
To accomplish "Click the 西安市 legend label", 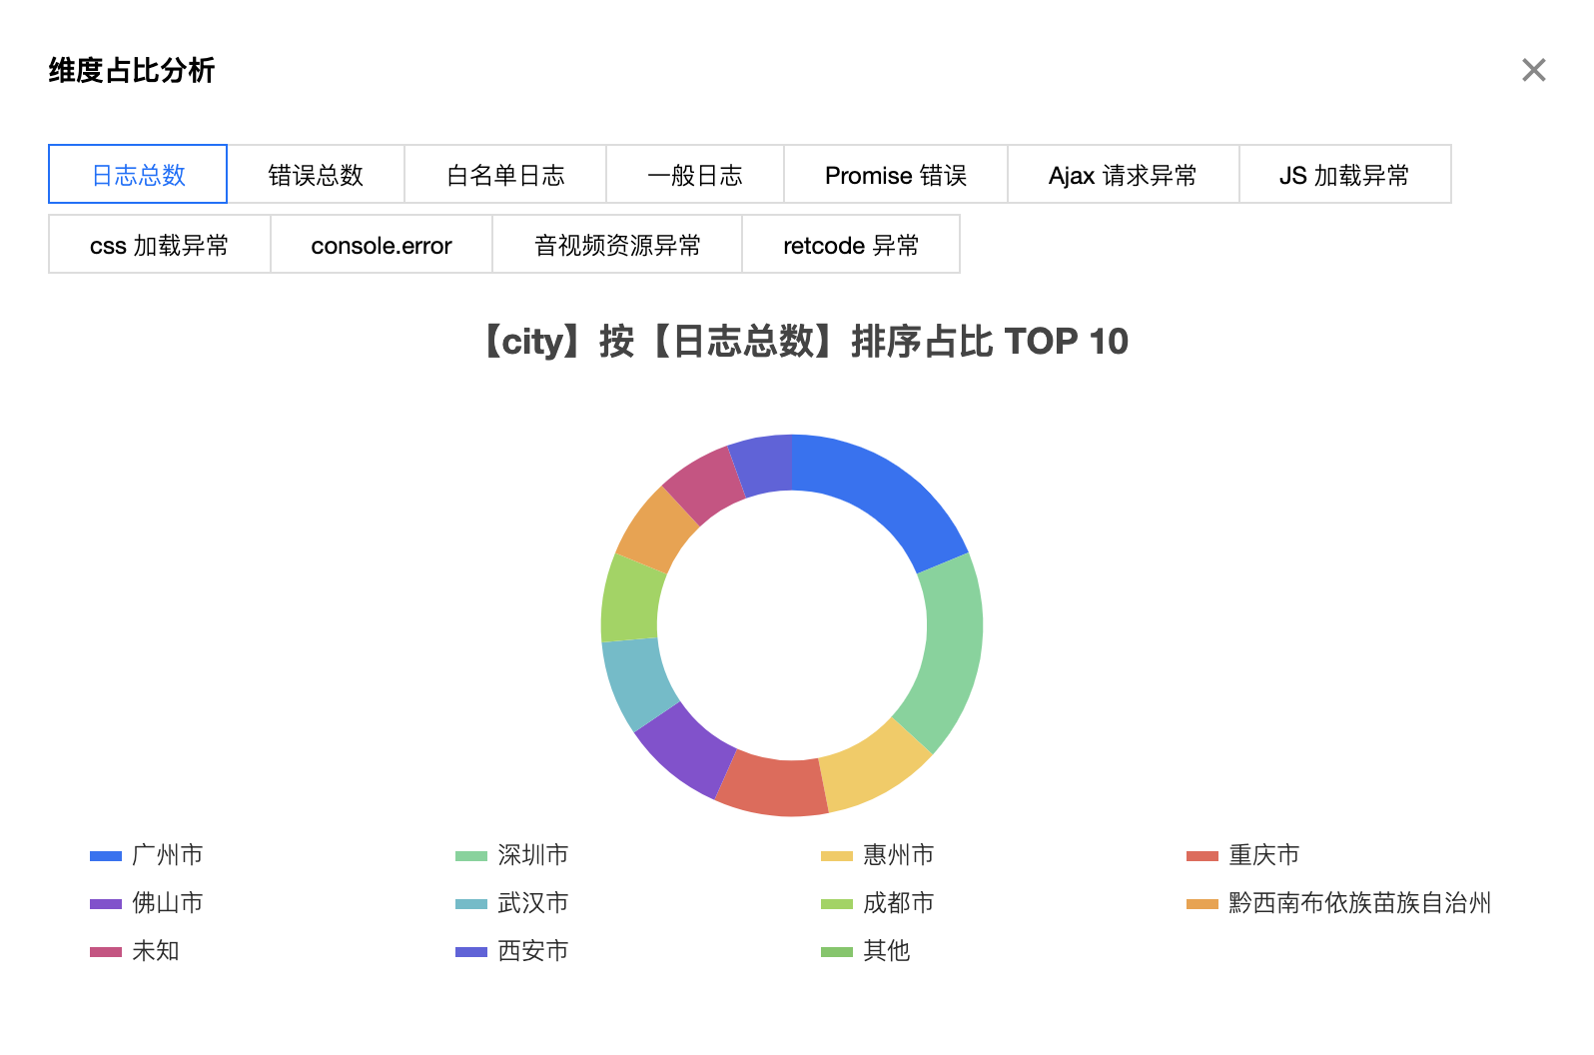I will click(x=533, y=951).
